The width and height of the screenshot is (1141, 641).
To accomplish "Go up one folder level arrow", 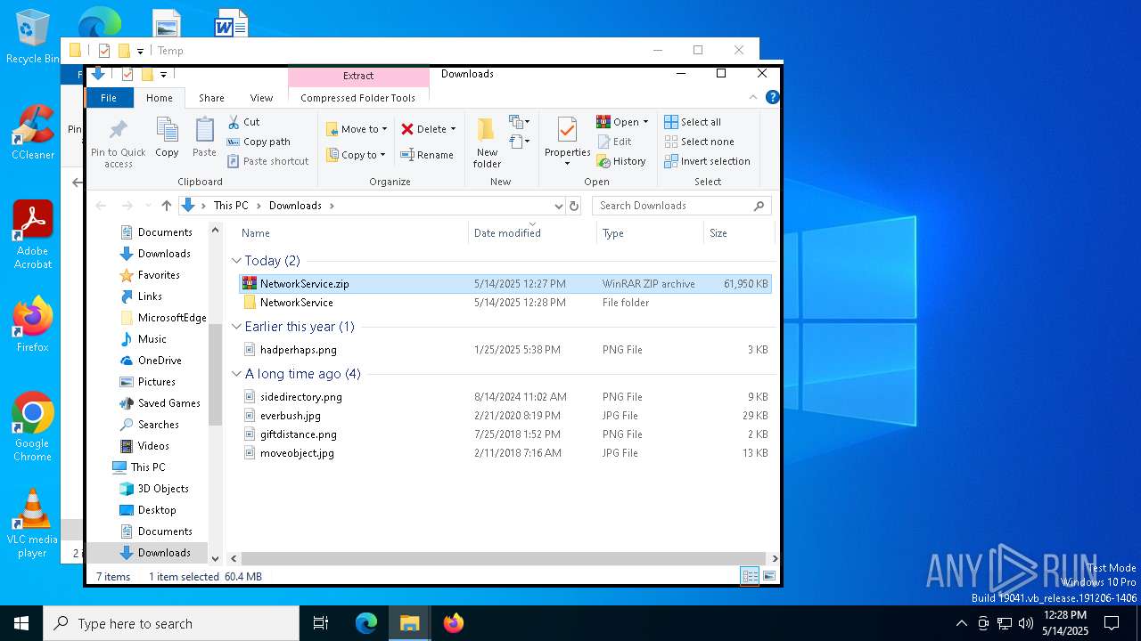I will [x=166, y=206].
